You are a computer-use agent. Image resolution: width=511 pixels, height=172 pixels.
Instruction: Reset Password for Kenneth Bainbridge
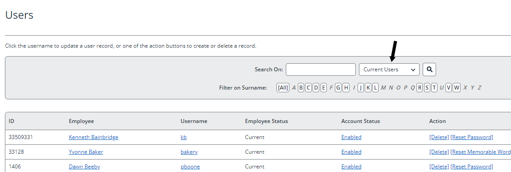[472, 137]
